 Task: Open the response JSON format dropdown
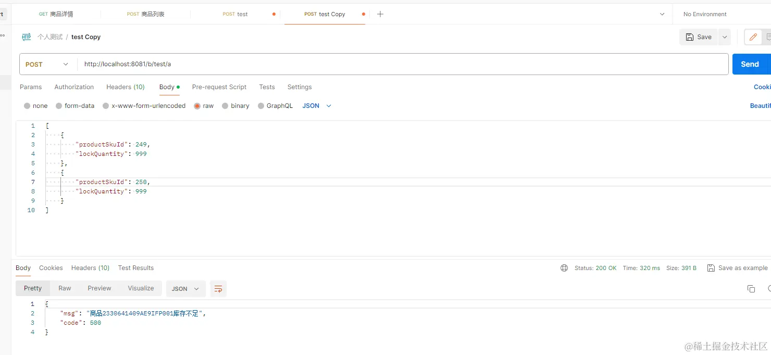point(185,289)
